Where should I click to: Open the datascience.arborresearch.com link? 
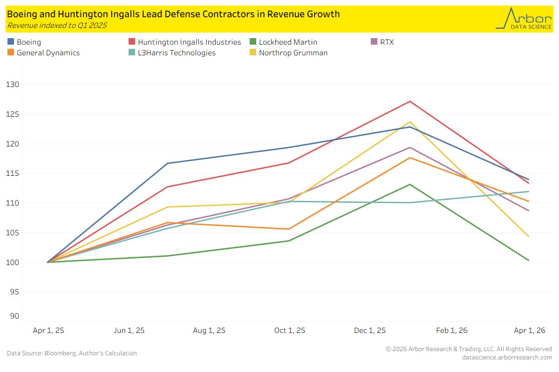(x=507, y=357)
